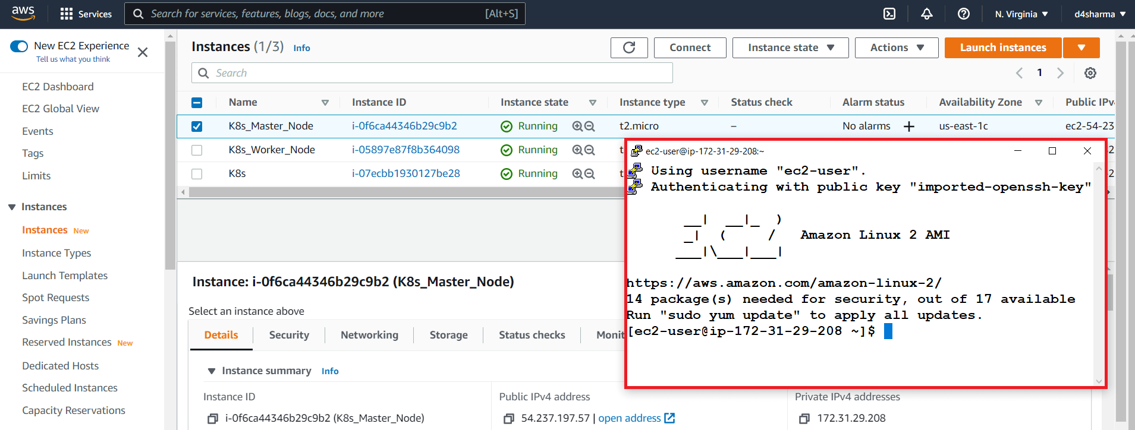The width and height of the screenshot is (1135, 430).
Task: Uncheck the K8s_Master_Node row checkbox
Action: (x=197, y=126)
